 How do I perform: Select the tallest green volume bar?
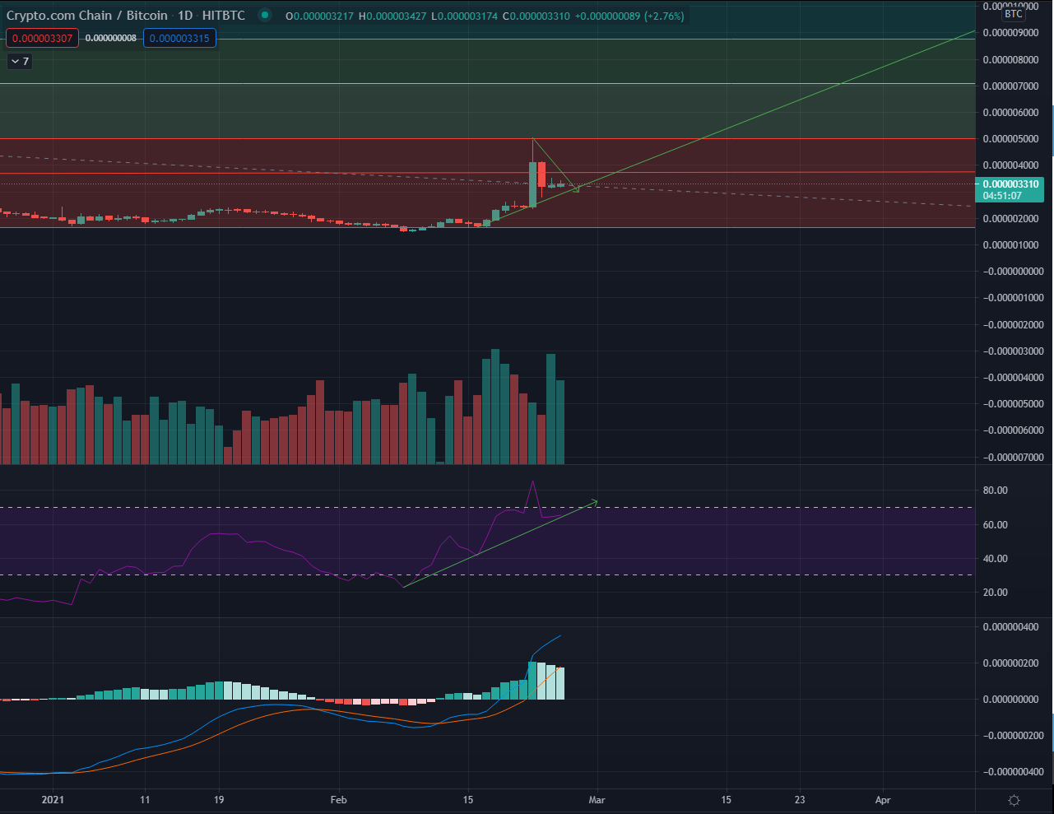pyautogui.click(x=495, y=407)
